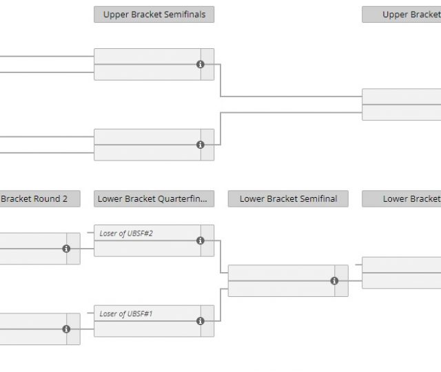Show info for the top Bracket Round 2 match
The width and height of the screenshot is (441, 372).
(x=66, y=249)
